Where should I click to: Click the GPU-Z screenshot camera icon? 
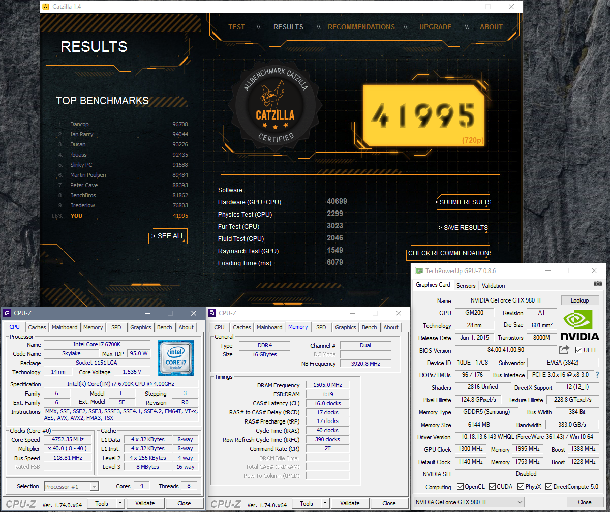(x=598, y=283)
